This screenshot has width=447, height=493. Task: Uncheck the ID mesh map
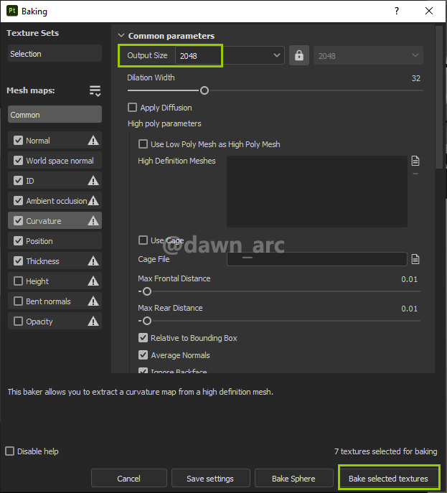[18, 180]
